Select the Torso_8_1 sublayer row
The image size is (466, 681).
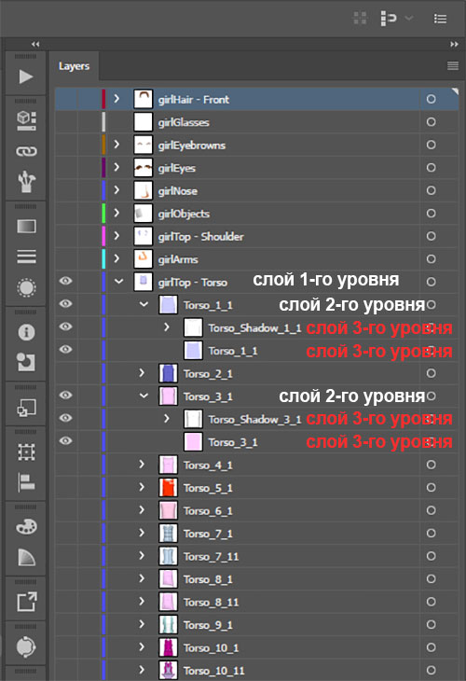pos(257,579)
